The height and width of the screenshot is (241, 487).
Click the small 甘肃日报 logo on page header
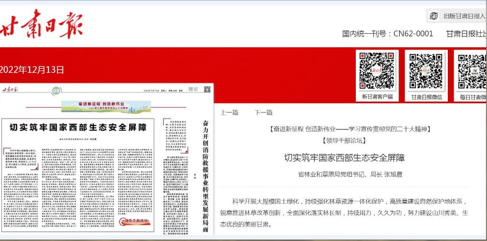10,90
